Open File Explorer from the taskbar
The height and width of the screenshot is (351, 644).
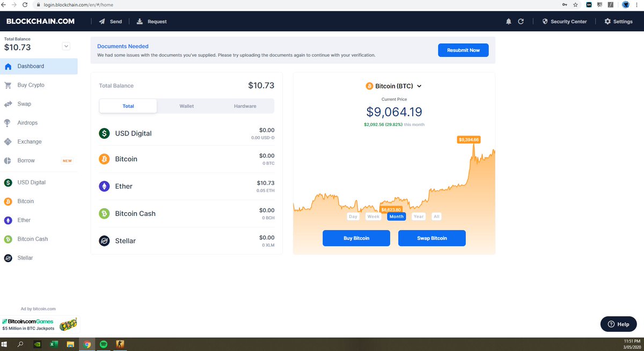[x=70, y=345]
